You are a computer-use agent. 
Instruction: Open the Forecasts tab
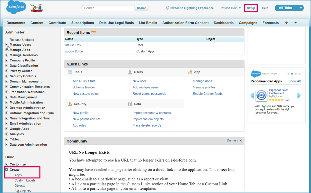[271, 23]
